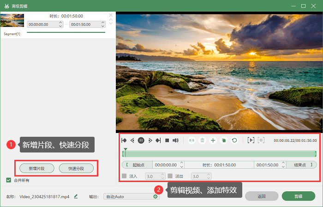Step forward one frame
This screenshot has width=323, height=207.
tap(150, 140)
